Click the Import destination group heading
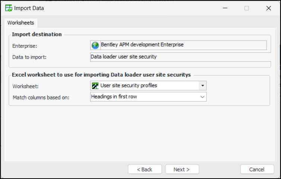Screen dimensions: 281x179 click(x=37, y=35)
